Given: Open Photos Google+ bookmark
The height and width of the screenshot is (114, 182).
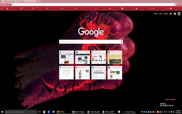Looking at the screenshot, I should (115, 8).
